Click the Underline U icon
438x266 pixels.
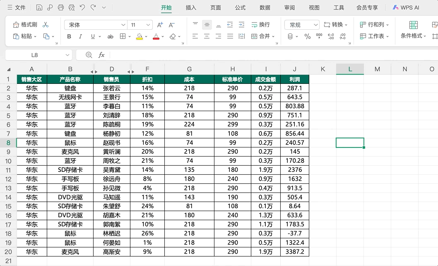click(x=93, y=36)
